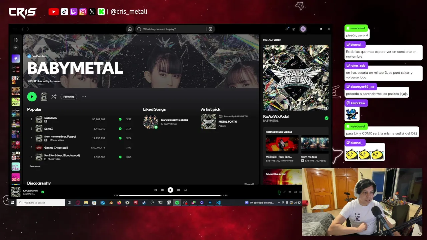Image resolution: width=427 pixels, height=240 pixels.
Task: Play BABYMETAL with the green play button
Action: [32, 97]
